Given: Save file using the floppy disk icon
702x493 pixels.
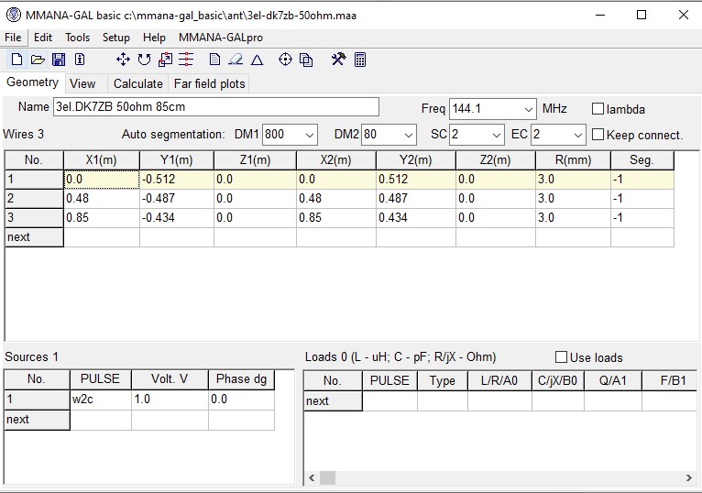Looking at the screenshot, I should pos(59,60).
